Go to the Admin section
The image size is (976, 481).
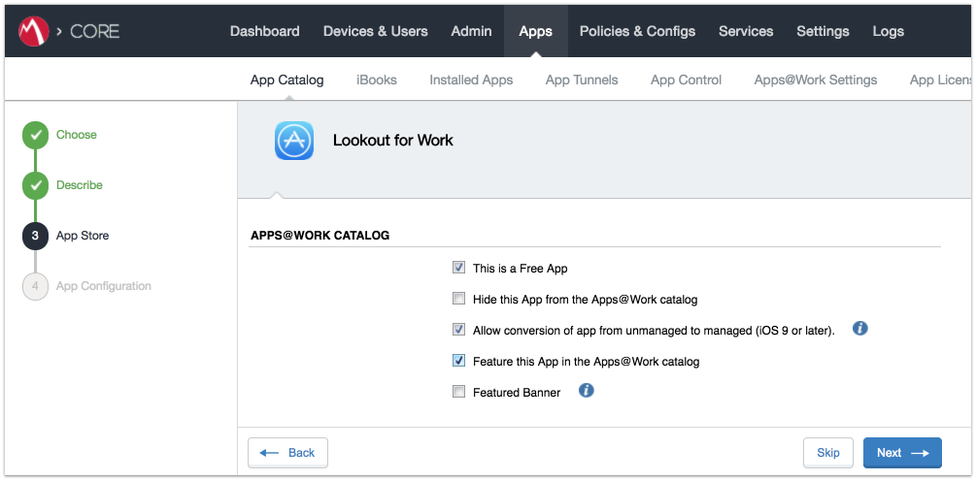[471, 31]
